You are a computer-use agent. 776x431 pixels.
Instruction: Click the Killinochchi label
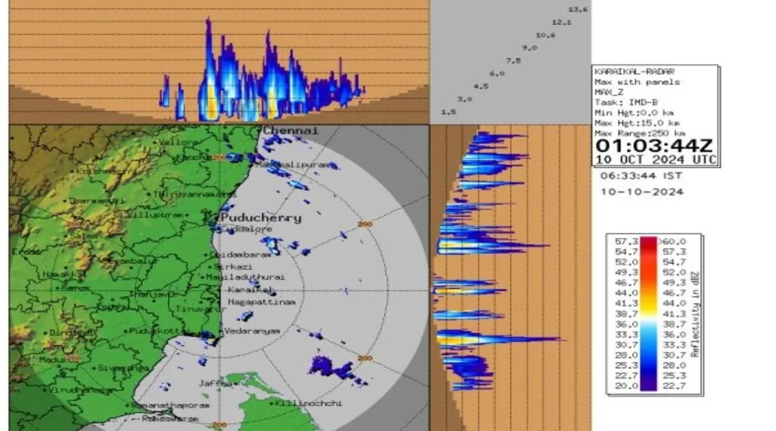tap(309, 404)
